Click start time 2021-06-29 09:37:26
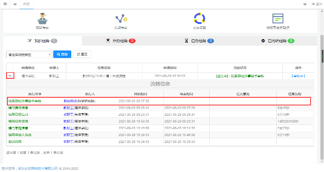The height and width of the screenshot is (172, 324). tap(134, 101)
